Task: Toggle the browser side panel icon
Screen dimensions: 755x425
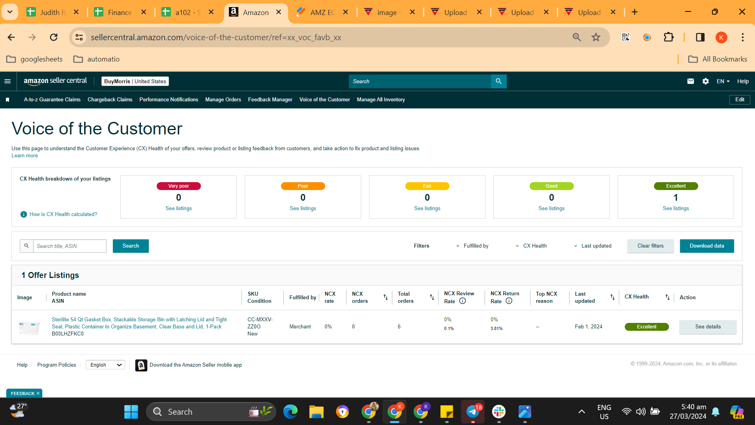Action: click(700, 37)
